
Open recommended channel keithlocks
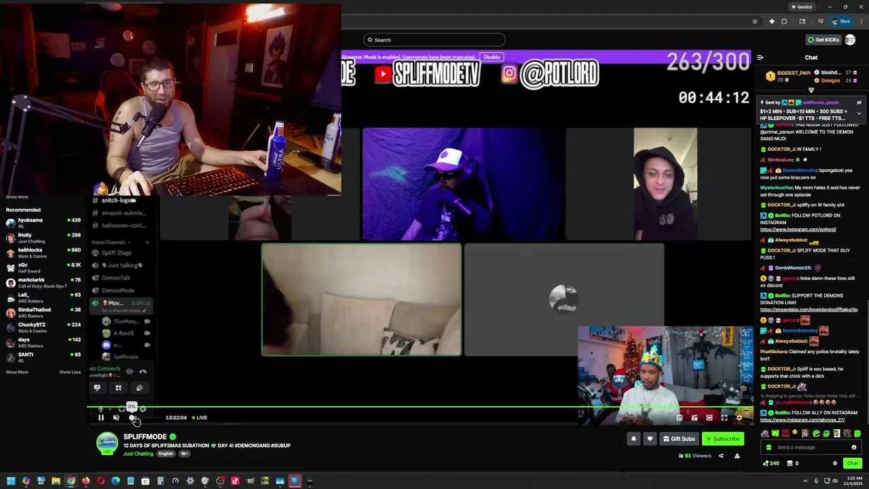(43, 253)
